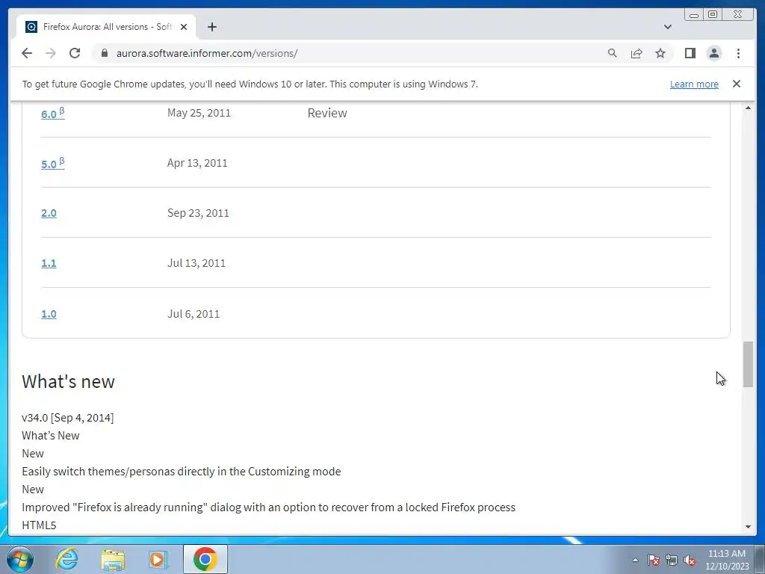
Task: Open the version 1.1 link
Action: click(x=49, y=263)
